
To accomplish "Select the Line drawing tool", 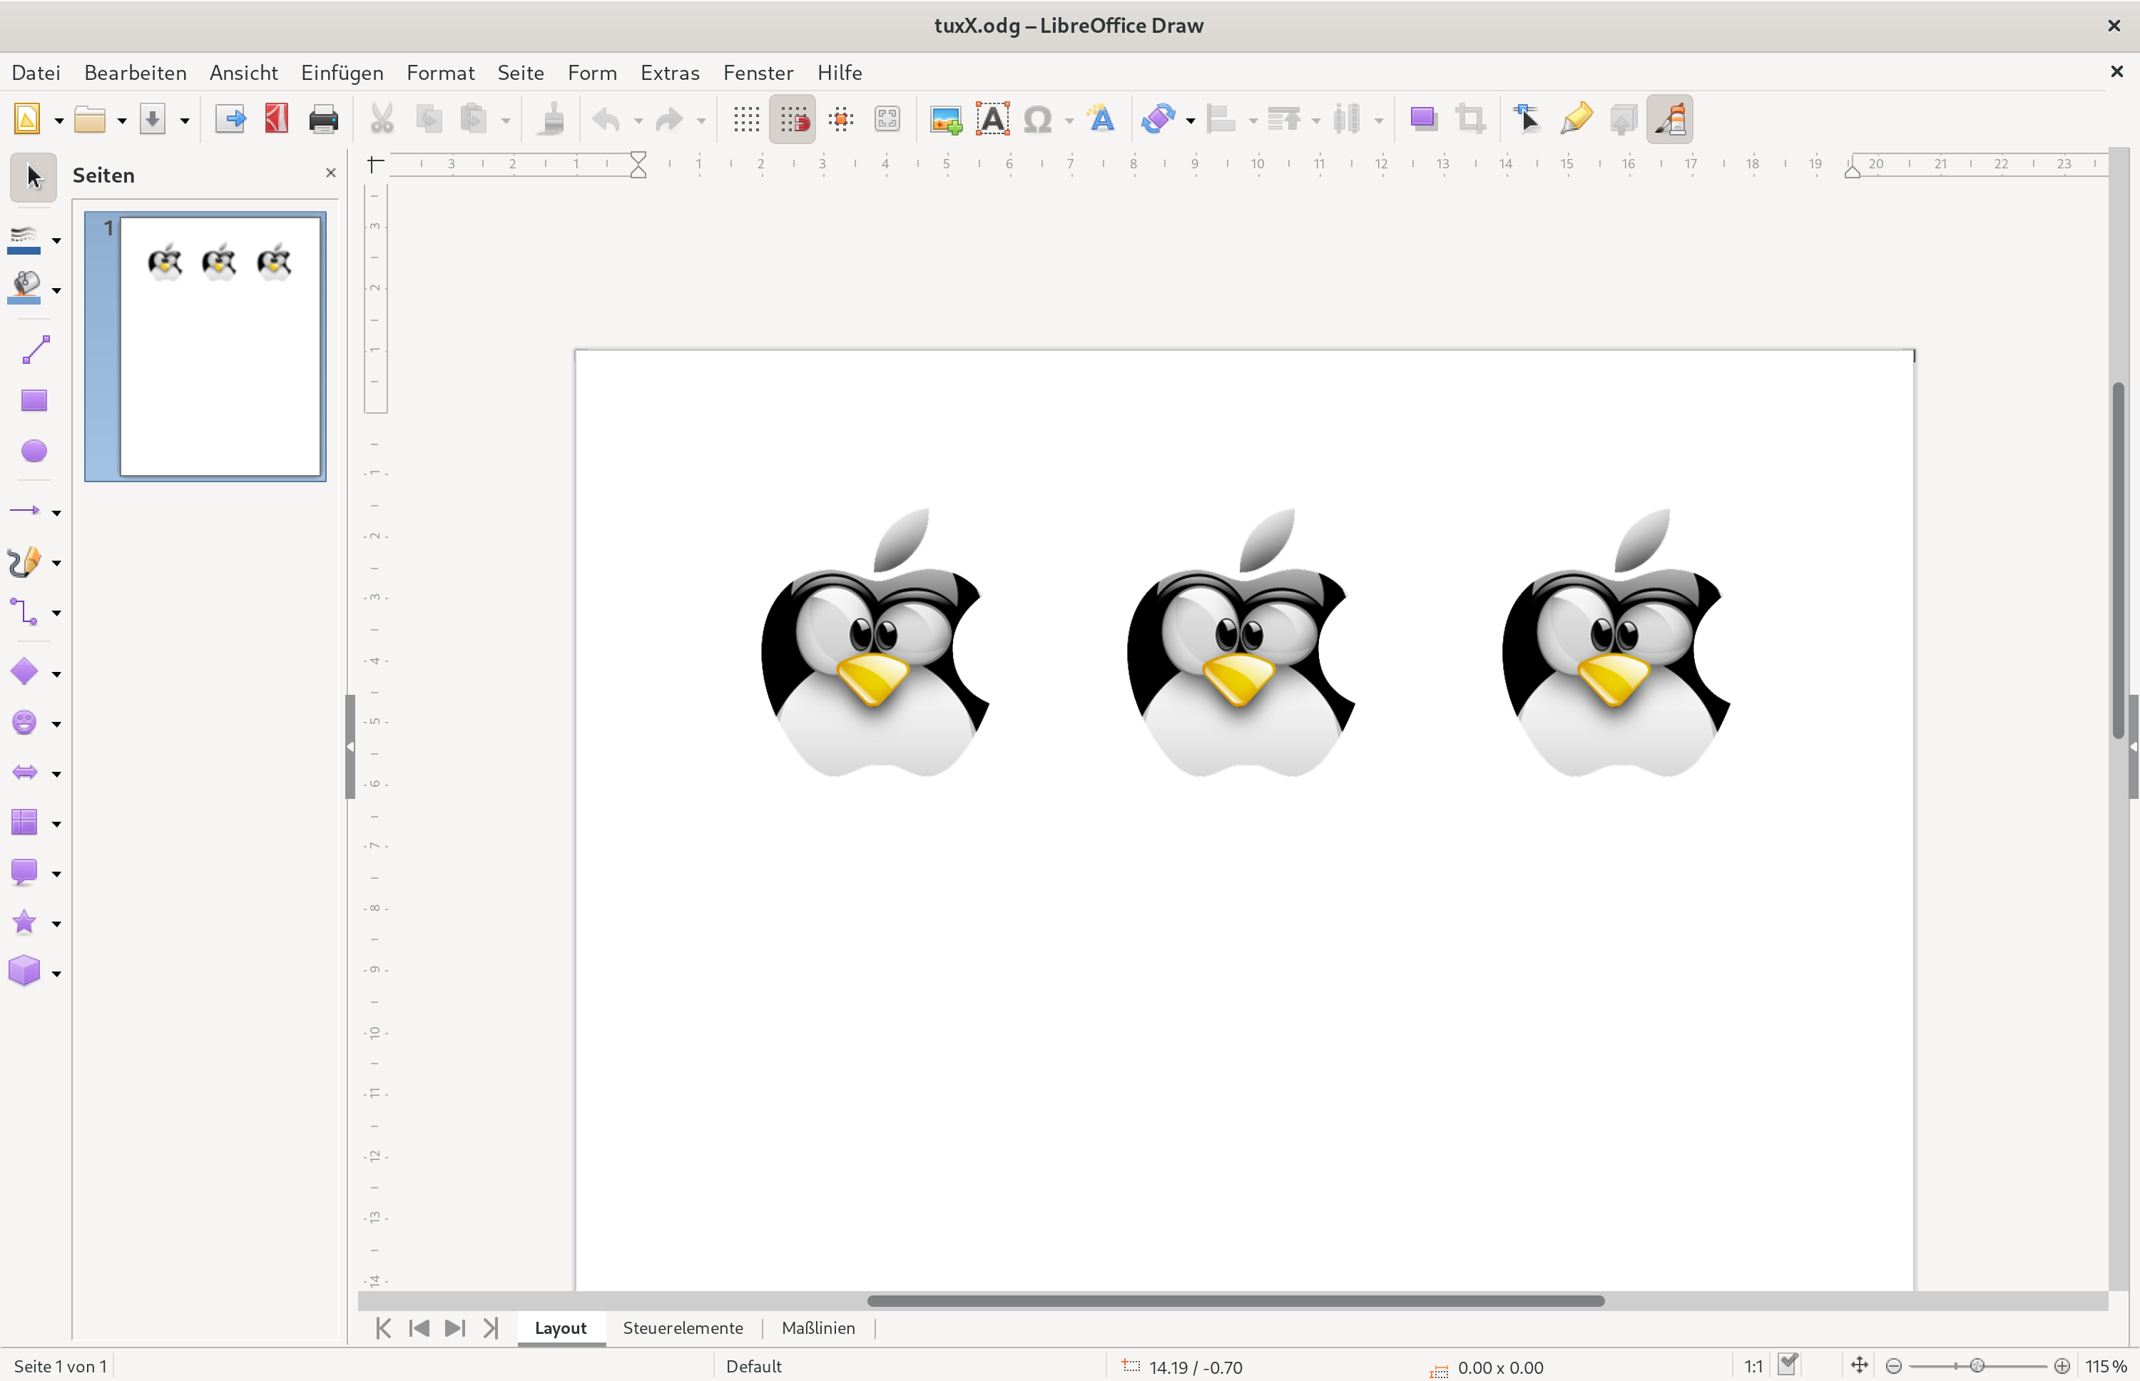I will 34,351.
